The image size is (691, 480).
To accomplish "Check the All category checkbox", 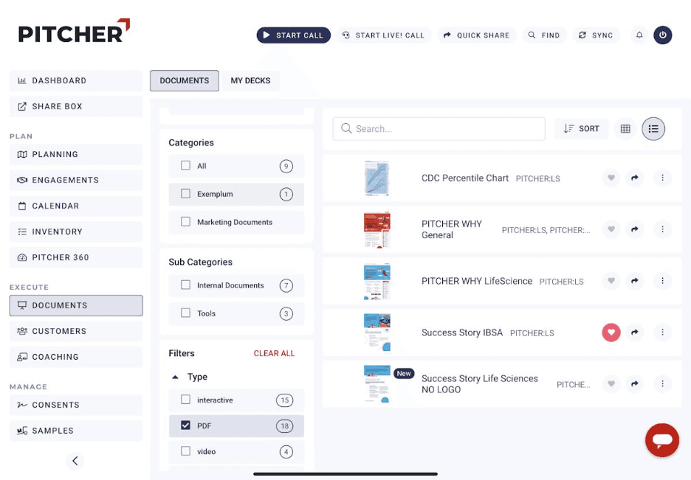I will 185,165.
